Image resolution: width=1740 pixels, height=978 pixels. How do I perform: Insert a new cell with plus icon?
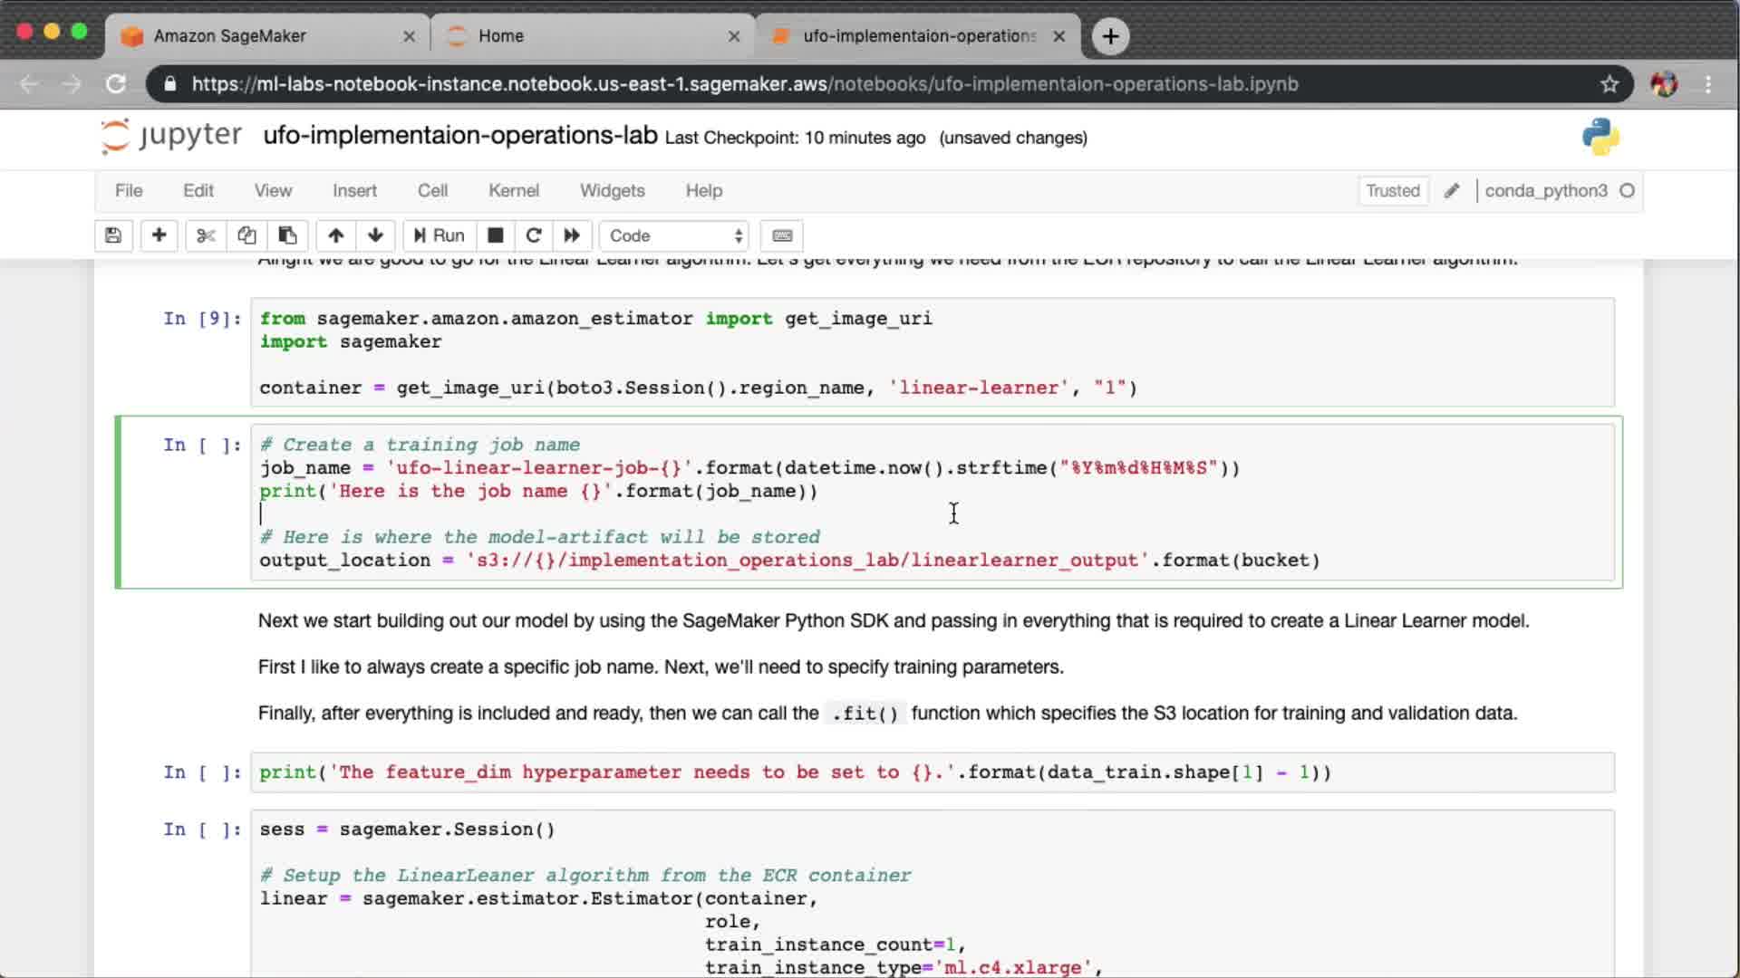[159, 235]
